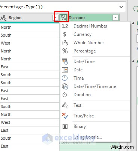
Task: Open the Discount column filter dropdown
Action: coord(115,18)
